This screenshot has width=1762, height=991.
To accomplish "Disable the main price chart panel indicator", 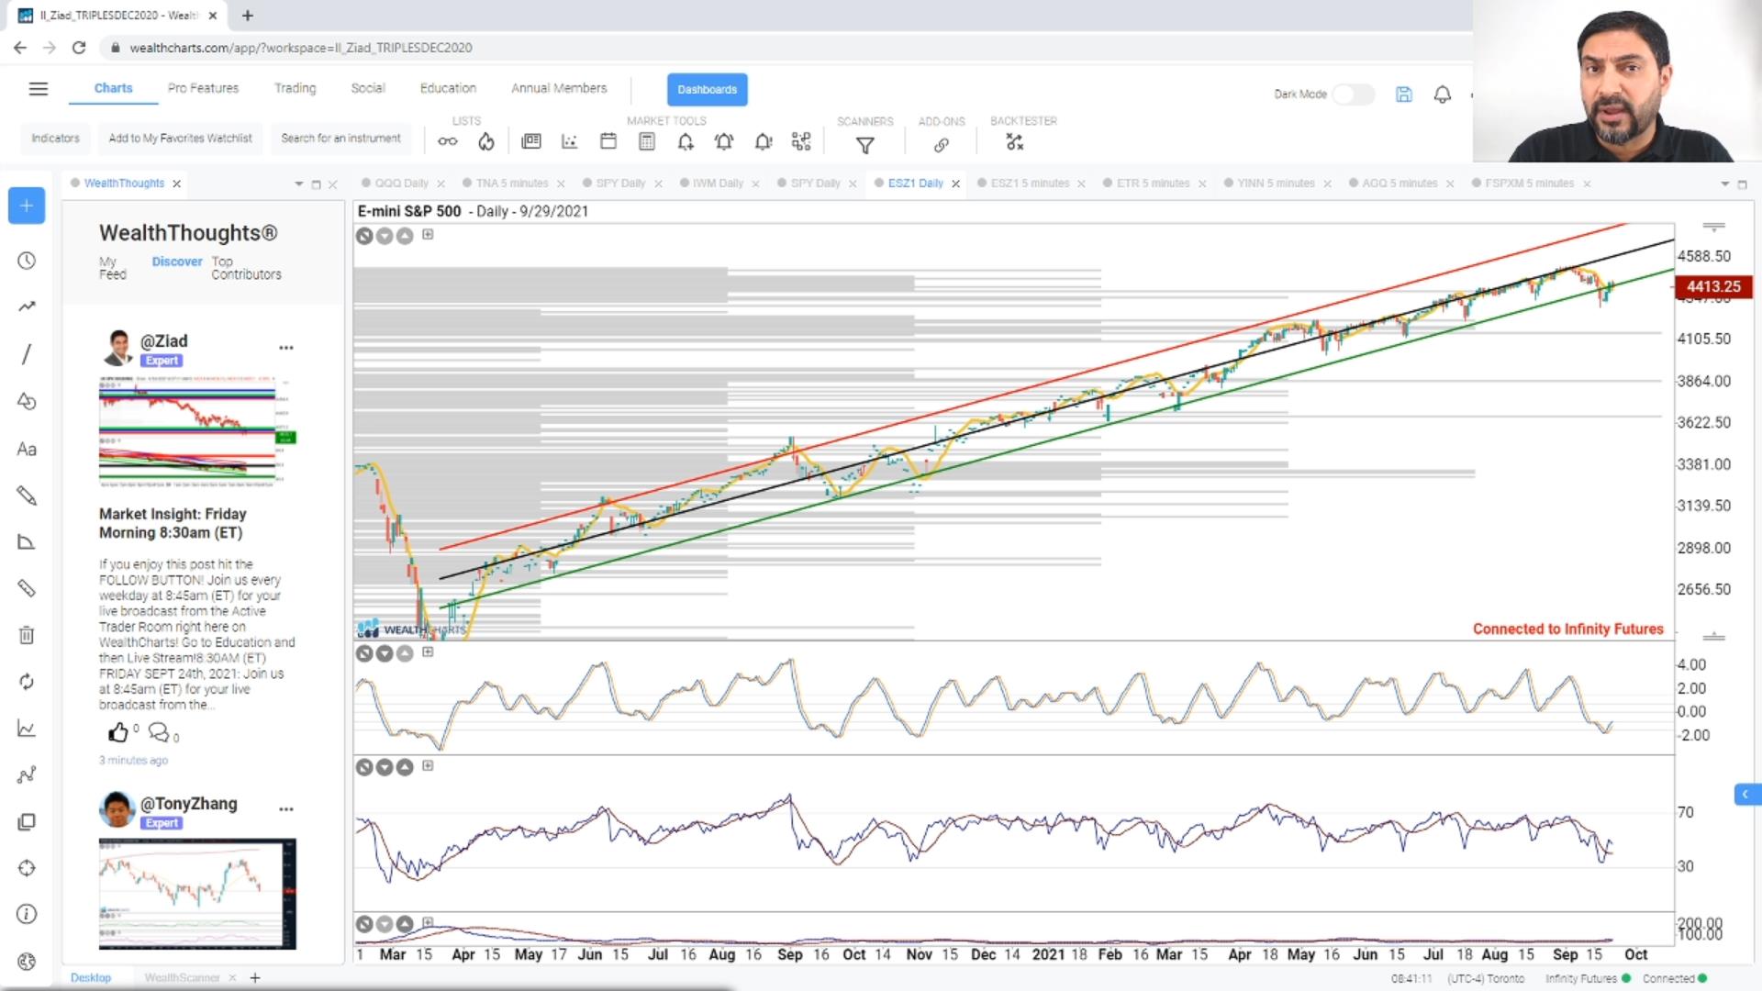I will click(364, 236).
